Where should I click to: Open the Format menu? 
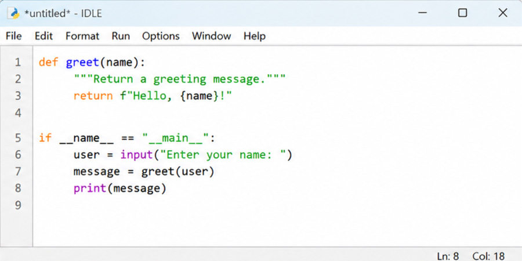click(x=82, y=36)
